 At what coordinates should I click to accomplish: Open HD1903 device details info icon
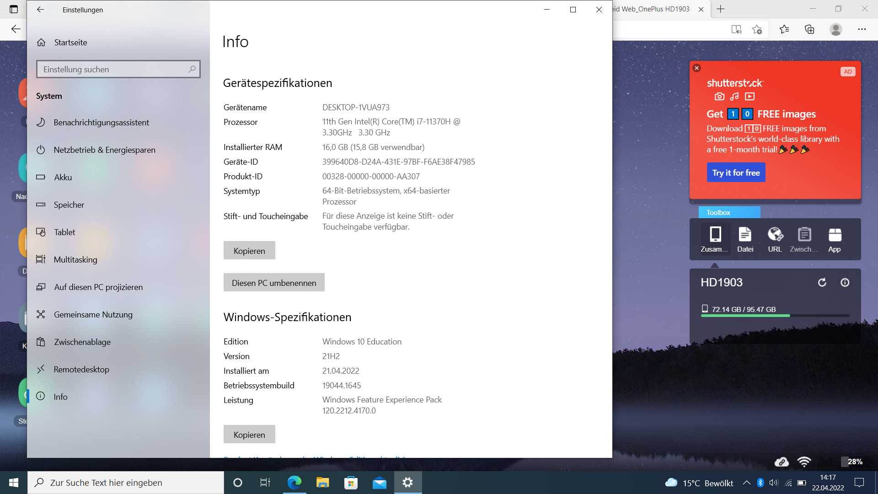coord(845,283)
